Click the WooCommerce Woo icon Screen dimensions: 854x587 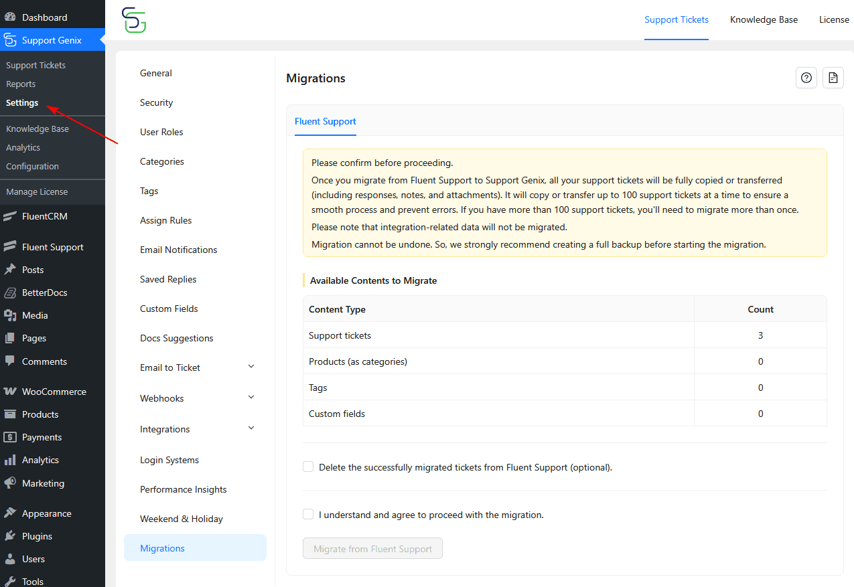tap(10, 392)
